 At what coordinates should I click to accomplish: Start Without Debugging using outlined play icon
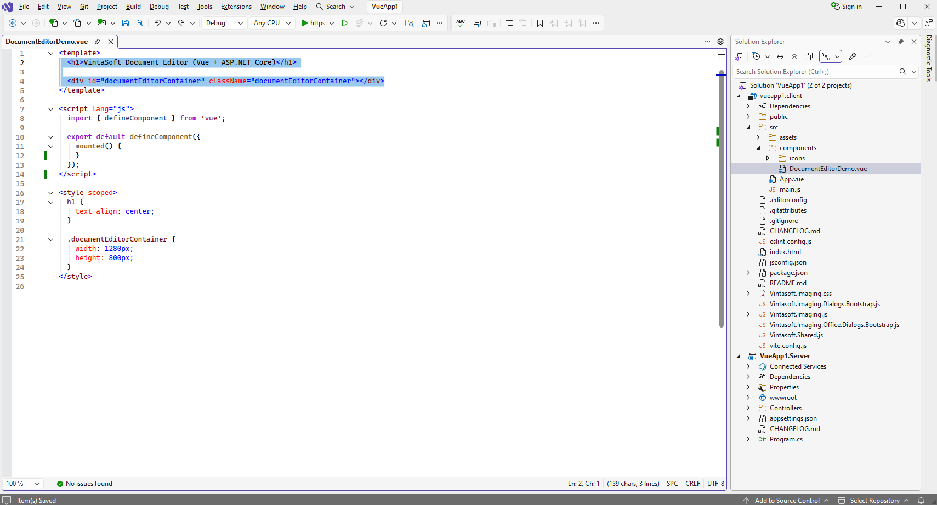pyautogui.click(x=345, y=23)
